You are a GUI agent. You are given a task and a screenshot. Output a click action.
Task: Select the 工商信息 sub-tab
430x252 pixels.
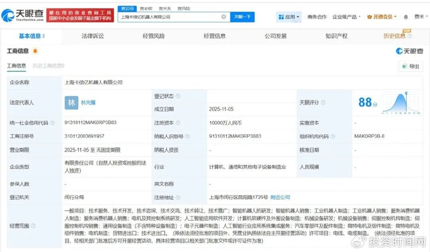pyautogui.click(x=17, y=66)
